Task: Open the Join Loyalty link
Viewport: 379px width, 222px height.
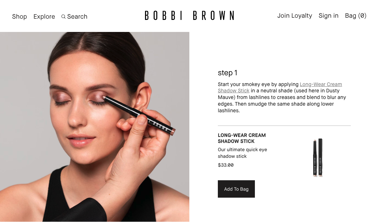Action: 295,16
